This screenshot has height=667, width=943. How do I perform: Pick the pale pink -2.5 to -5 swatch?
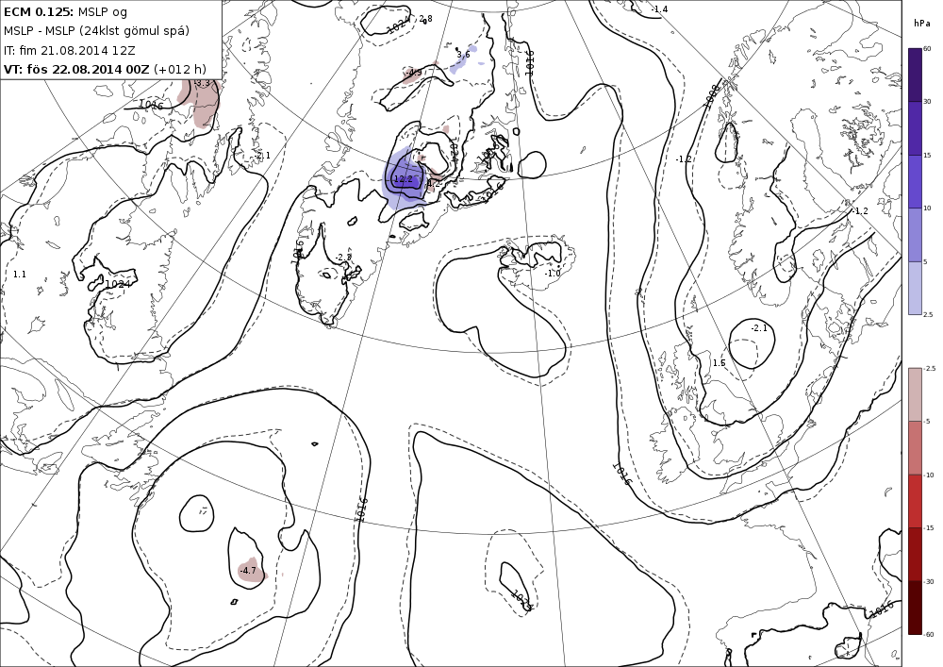point(915,394)
